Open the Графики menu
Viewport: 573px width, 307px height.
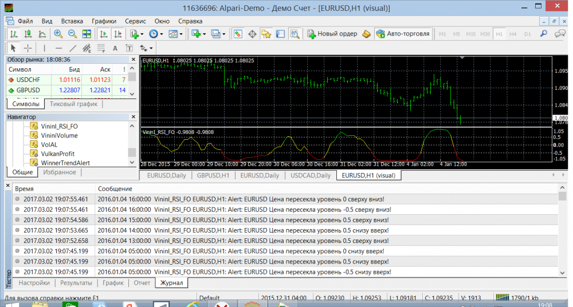pyautogui.click(x=104, y=21)
